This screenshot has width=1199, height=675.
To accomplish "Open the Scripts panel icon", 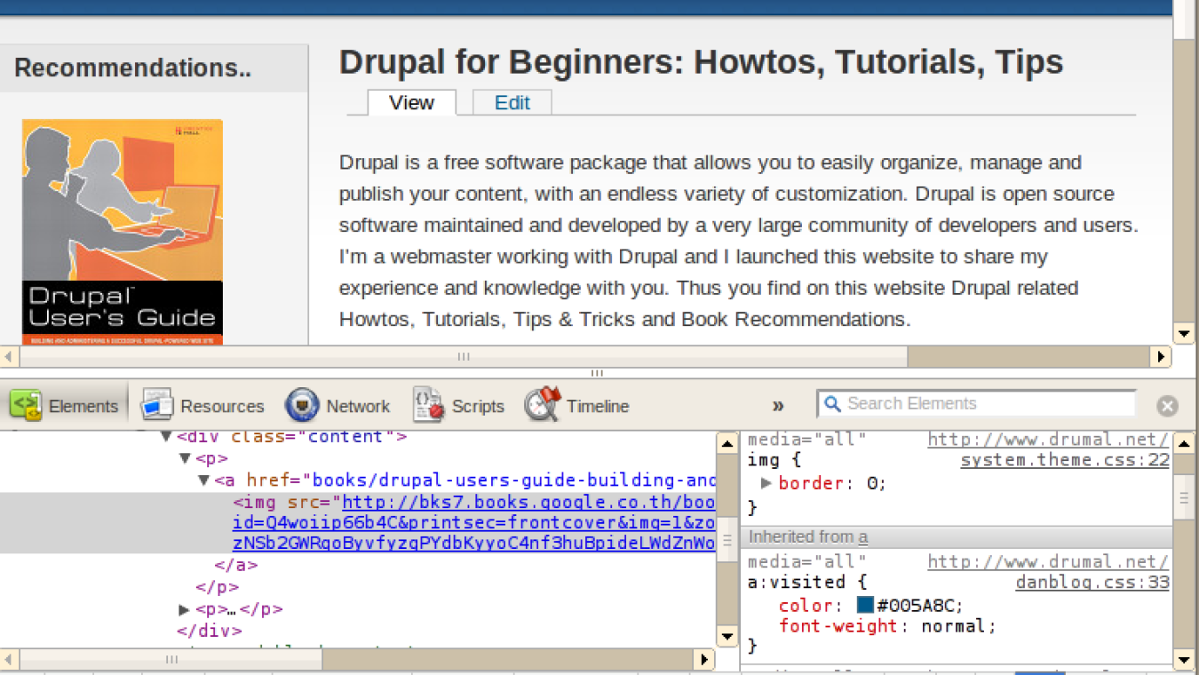I will click(x=428, y=405).
